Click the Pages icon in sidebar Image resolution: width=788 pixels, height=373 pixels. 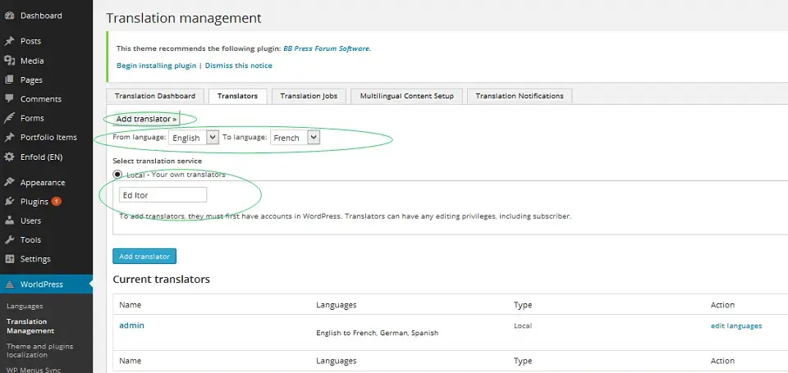click(x=9, y=80)
